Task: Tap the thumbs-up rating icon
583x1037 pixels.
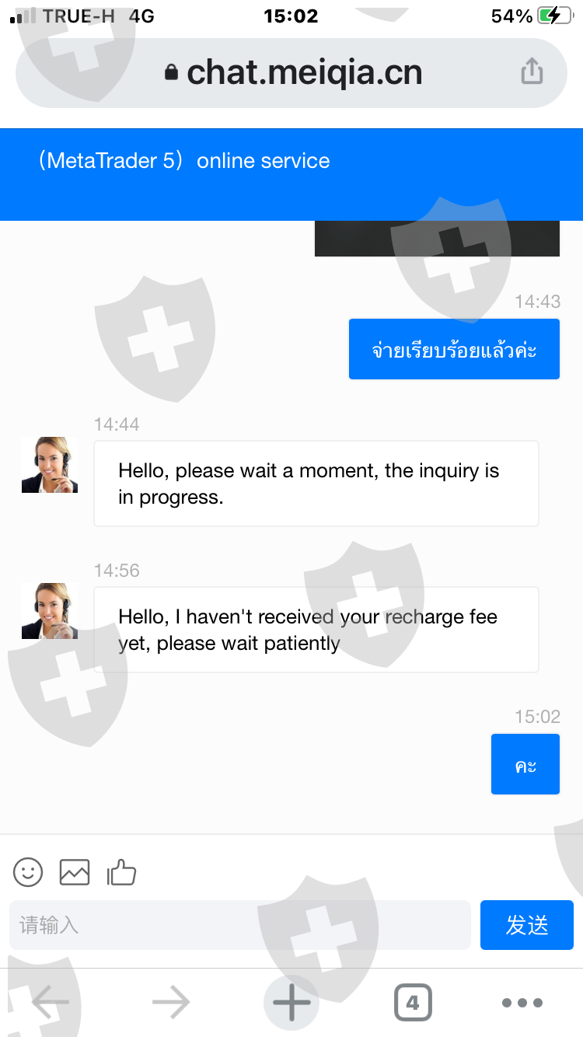Action: pyautogui.click(x=121, y=872)
